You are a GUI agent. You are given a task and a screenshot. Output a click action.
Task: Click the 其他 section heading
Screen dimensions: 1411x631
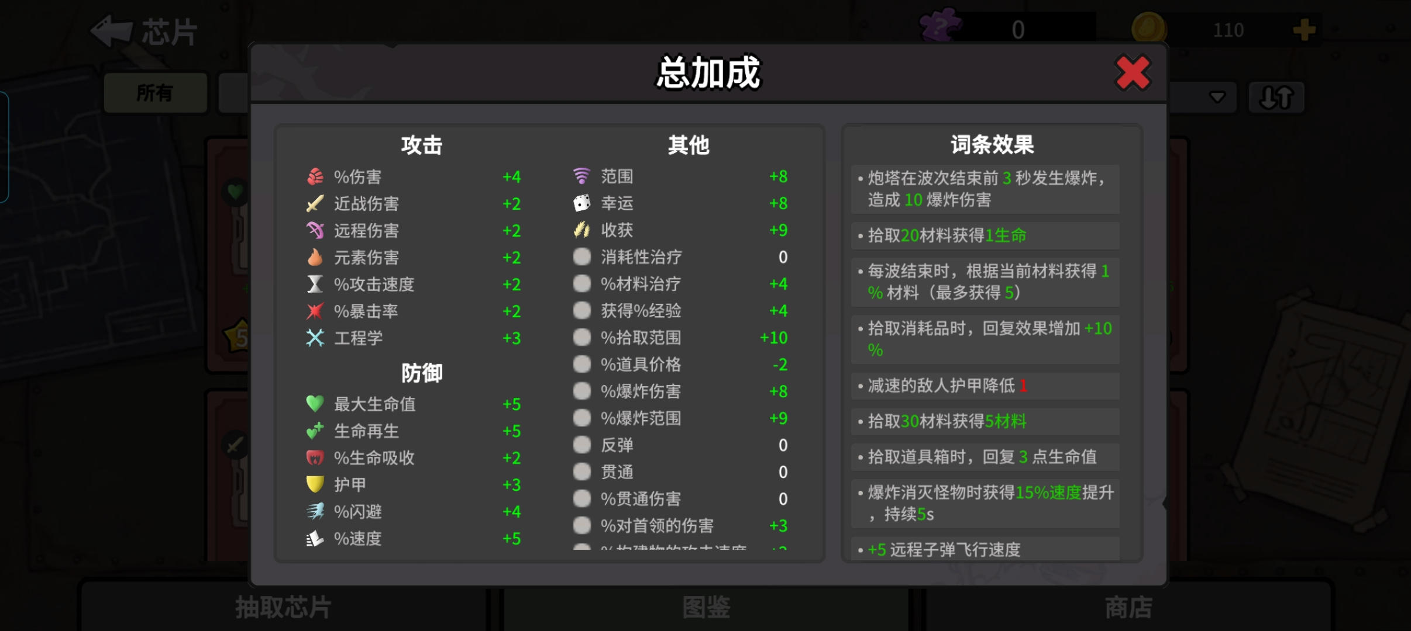[x=689, y=145]
